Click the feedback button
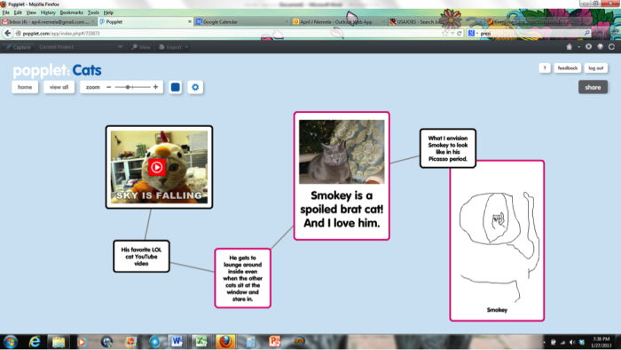The image size is (621, 350). (x=568, y=68)
